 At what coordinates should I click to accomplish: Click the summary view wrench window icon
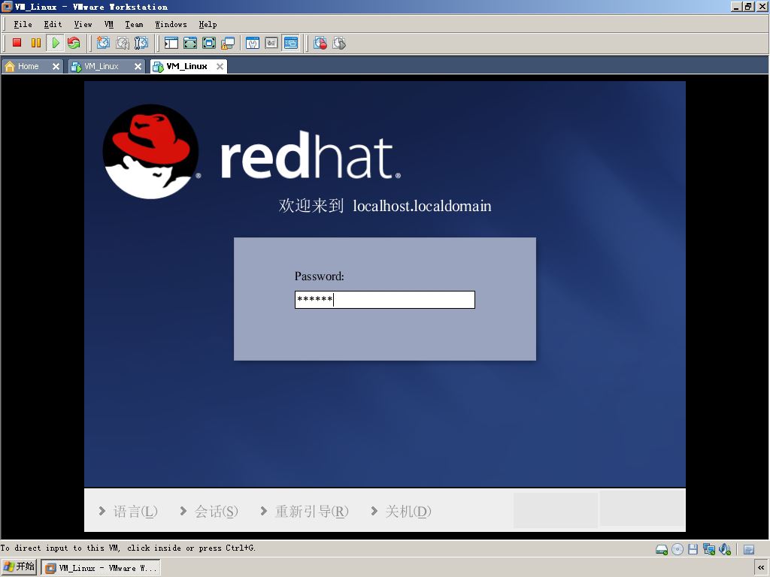(x=253, y=43)
